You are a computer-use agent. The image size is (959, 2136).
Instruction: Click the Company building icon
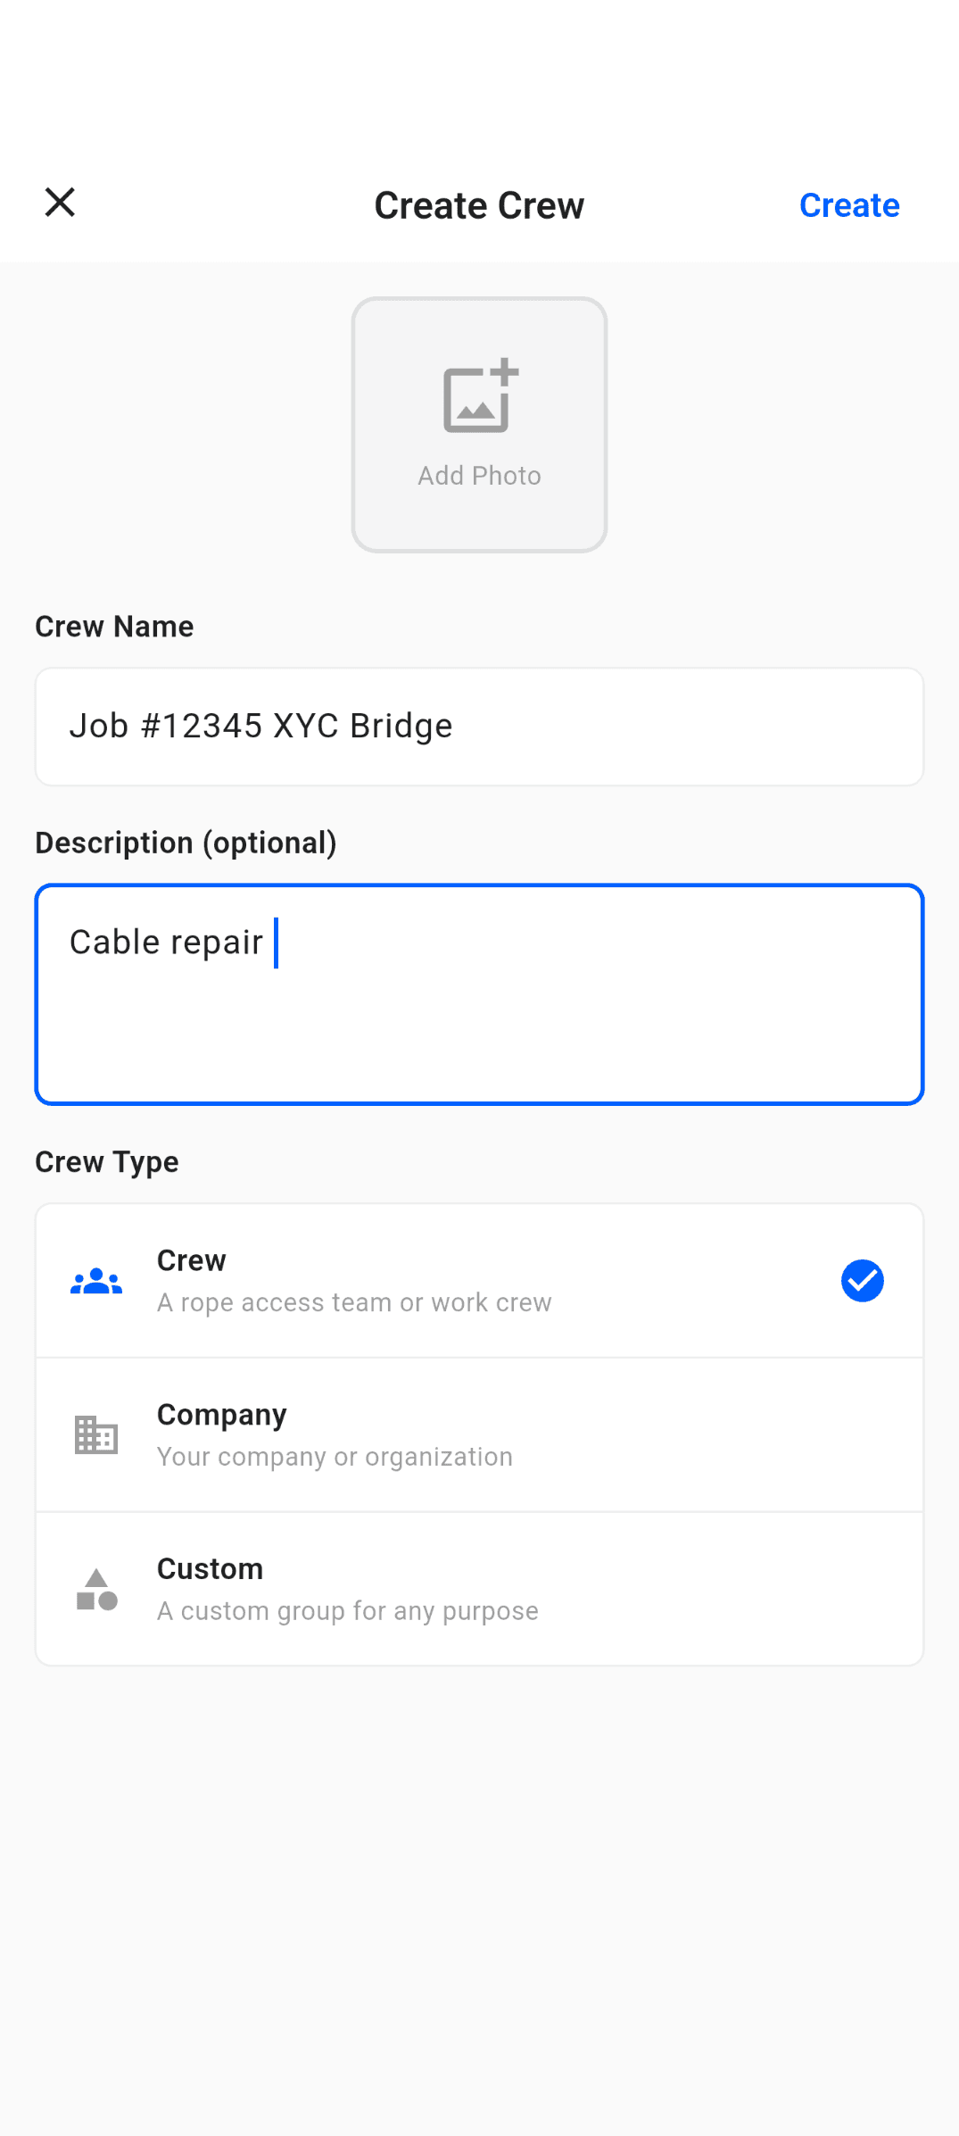pyautogui.click(x=95, y=1435)
